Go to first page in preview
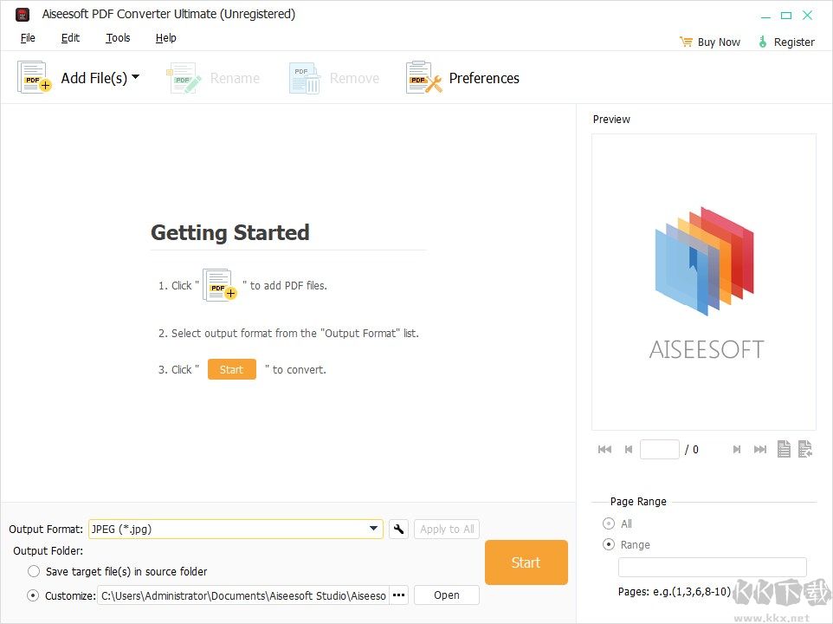 click(604, 449)
